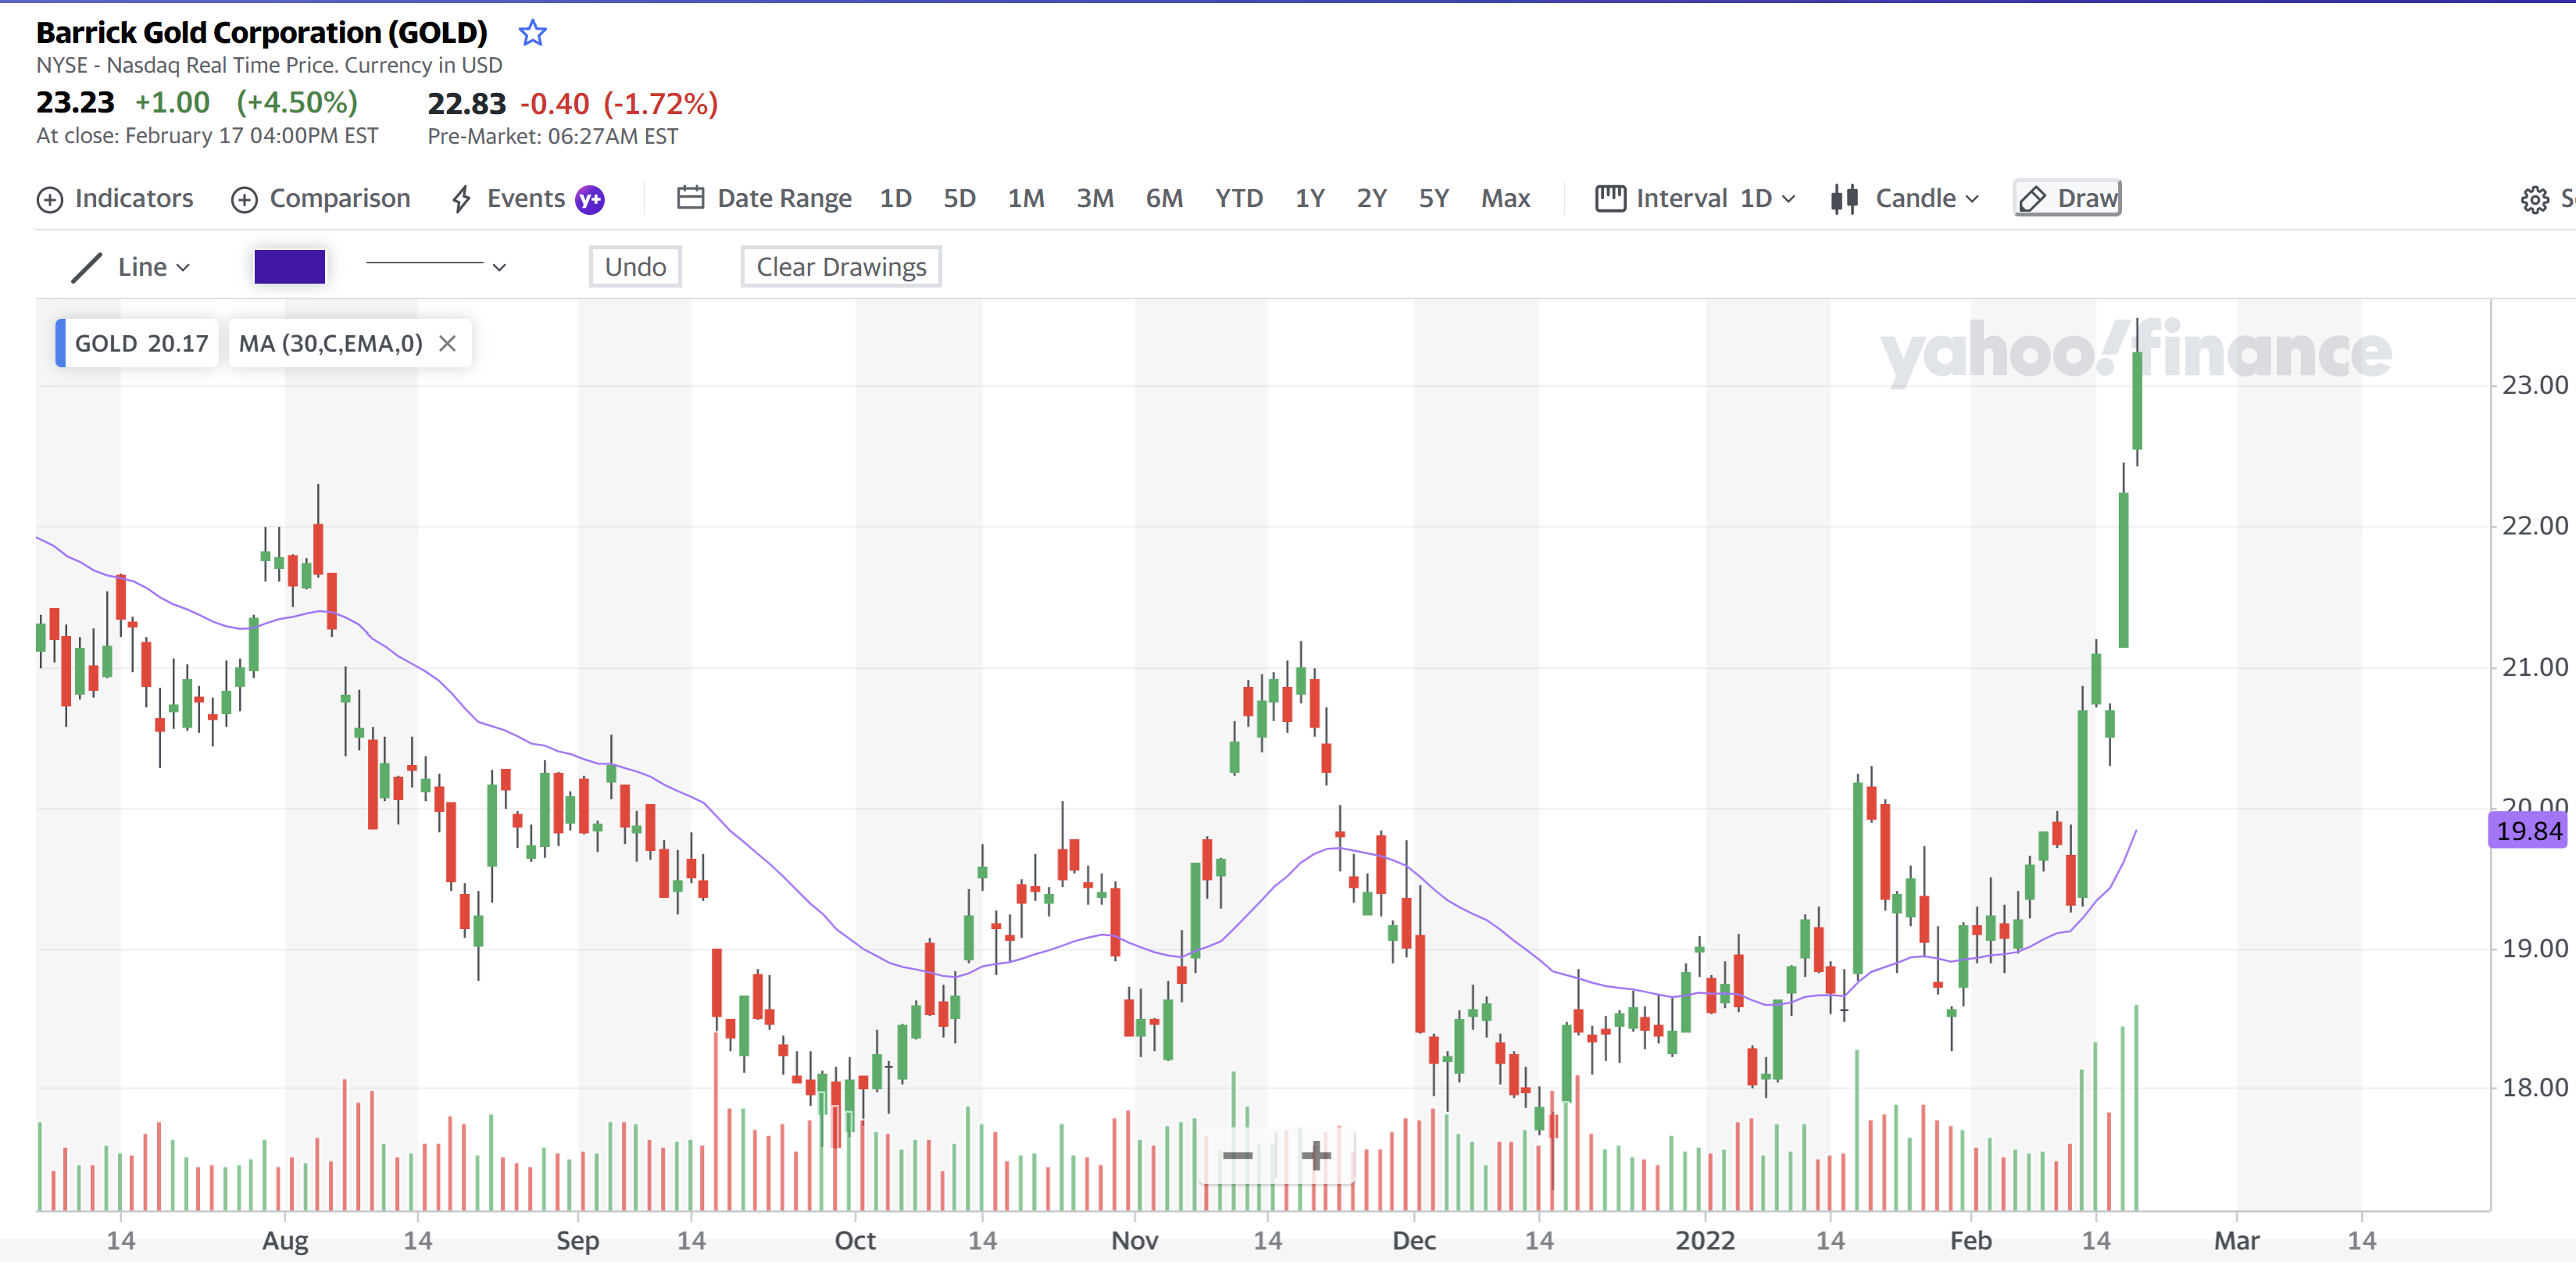The height and width of the screenshot is (1262, 2576).
Task: Expand the Line drawing tool dropdown
Action: pos(132,267)
